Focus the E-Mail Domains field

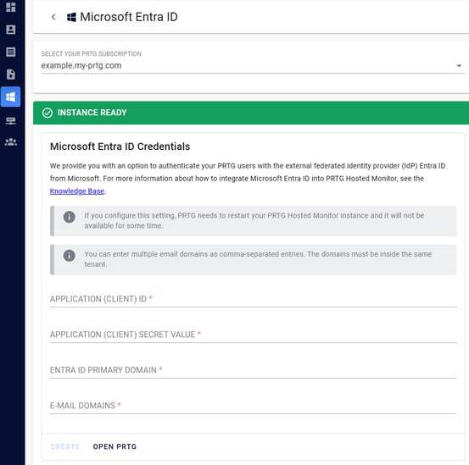253,406
